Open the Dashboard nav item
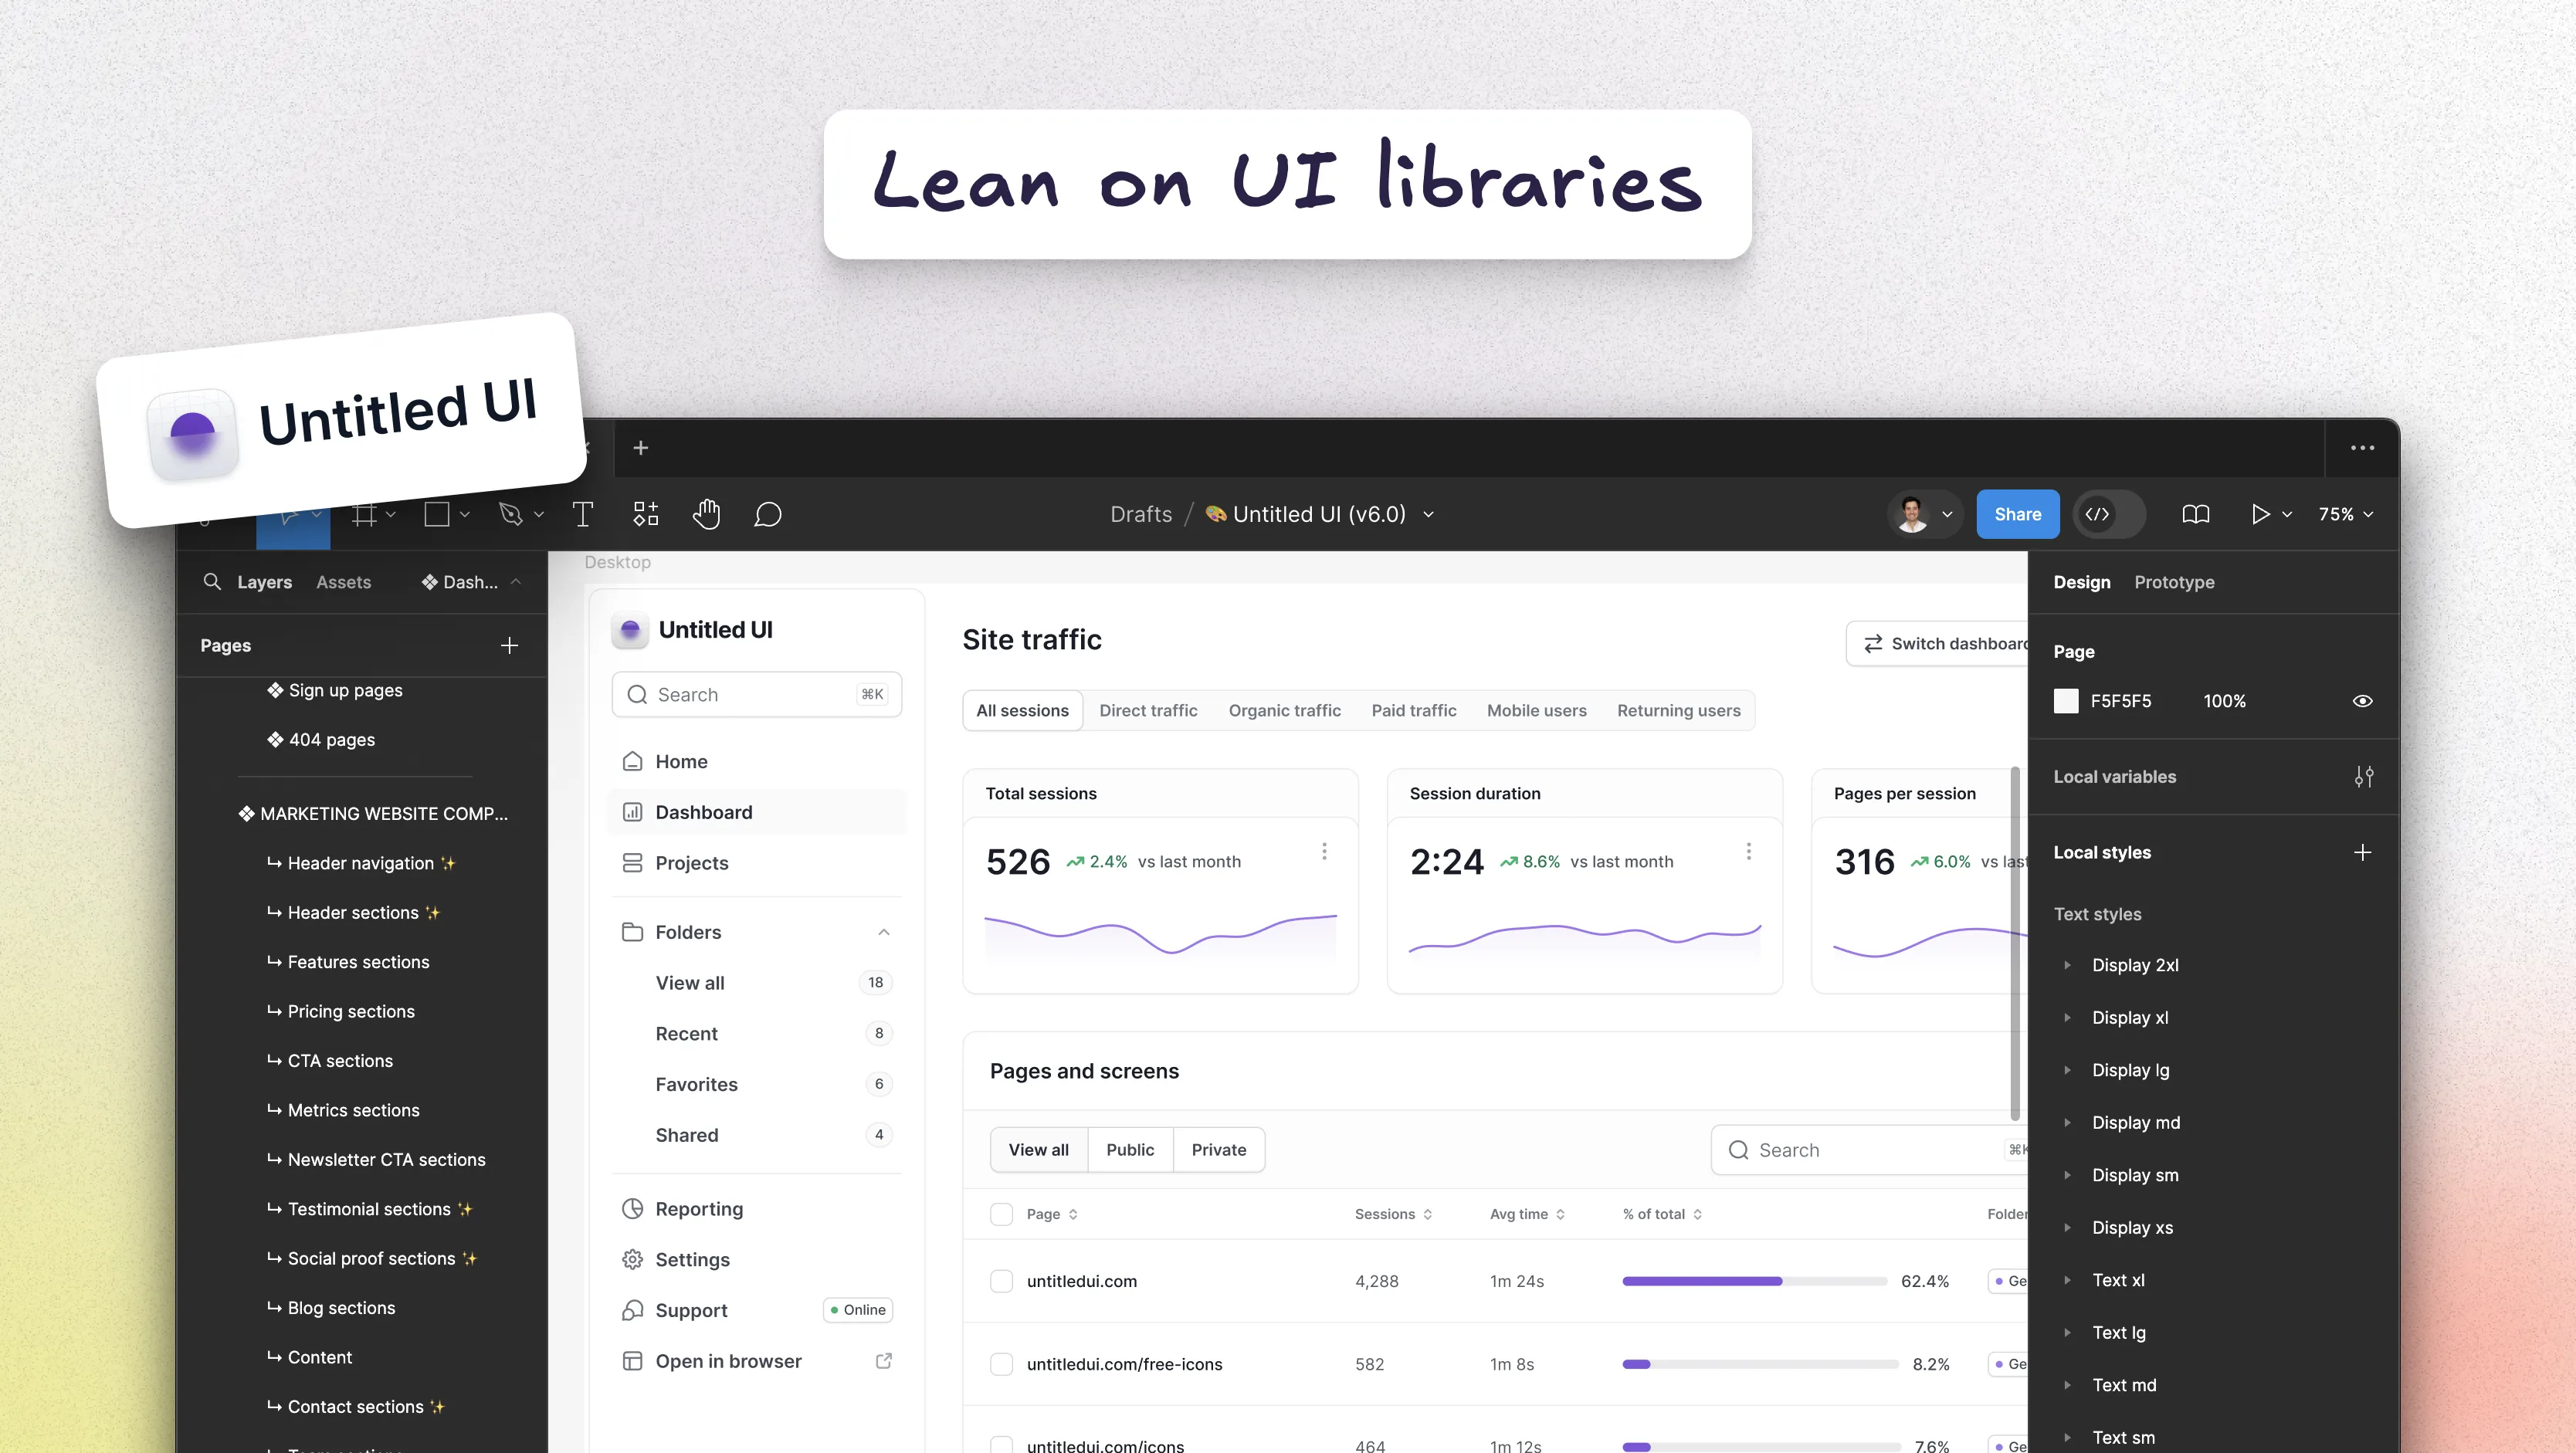2576x1453 pixels. coord(756,812)
